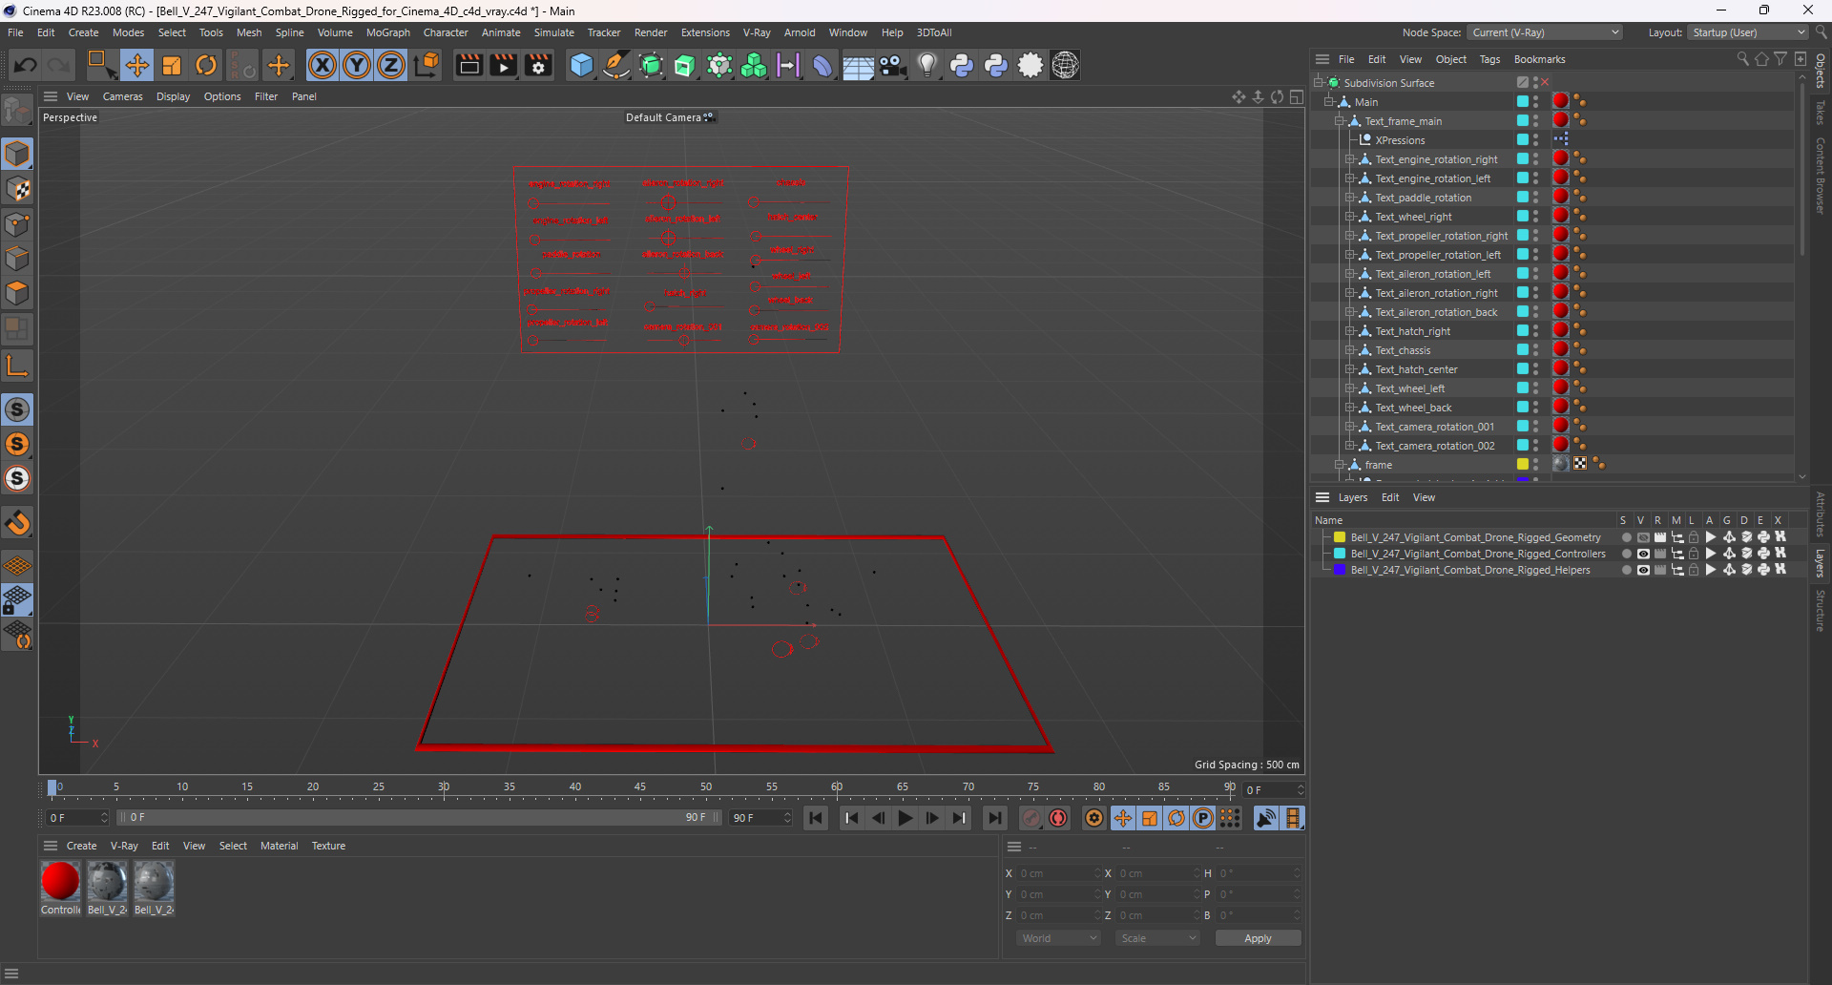Open the Node Space dropdown
The width and height of the screenshot is (1832, 985).
click(1545, 32)
